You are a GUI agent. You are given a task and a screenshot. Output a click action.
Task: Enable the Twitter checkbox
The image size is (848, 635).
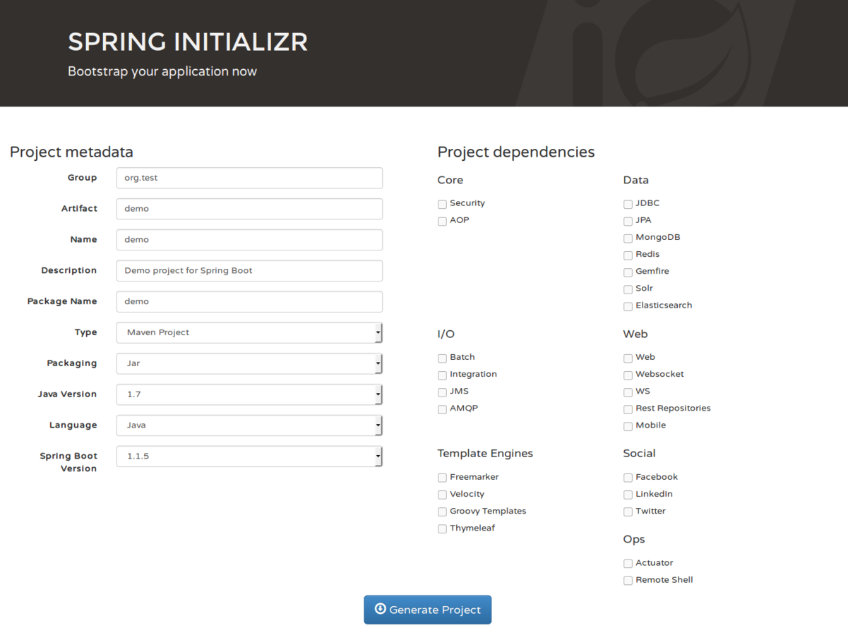coord(628,512)
